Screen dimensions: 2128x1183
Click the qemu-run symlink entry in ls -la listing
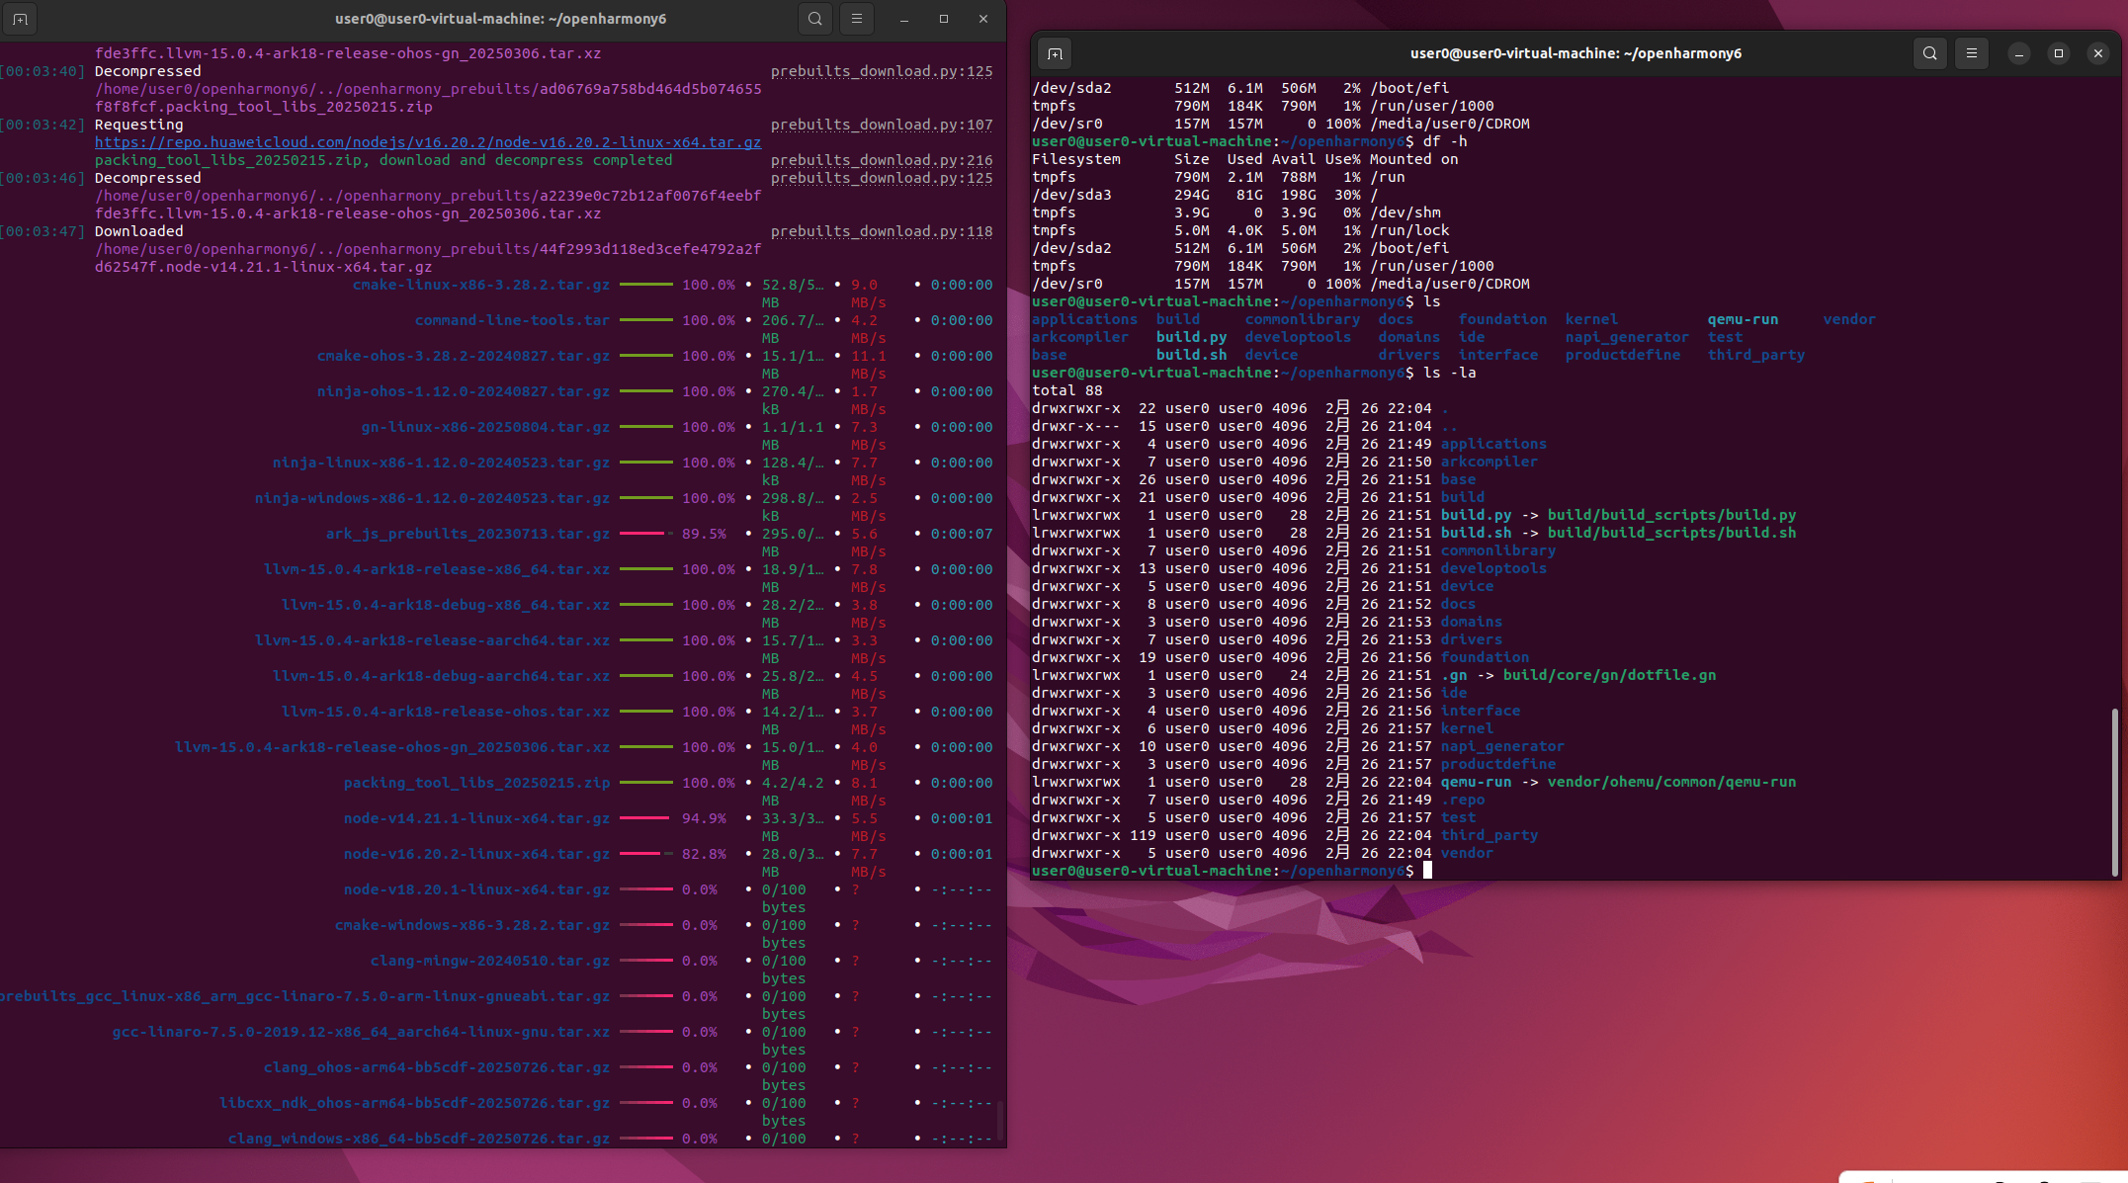(1476, 782)
